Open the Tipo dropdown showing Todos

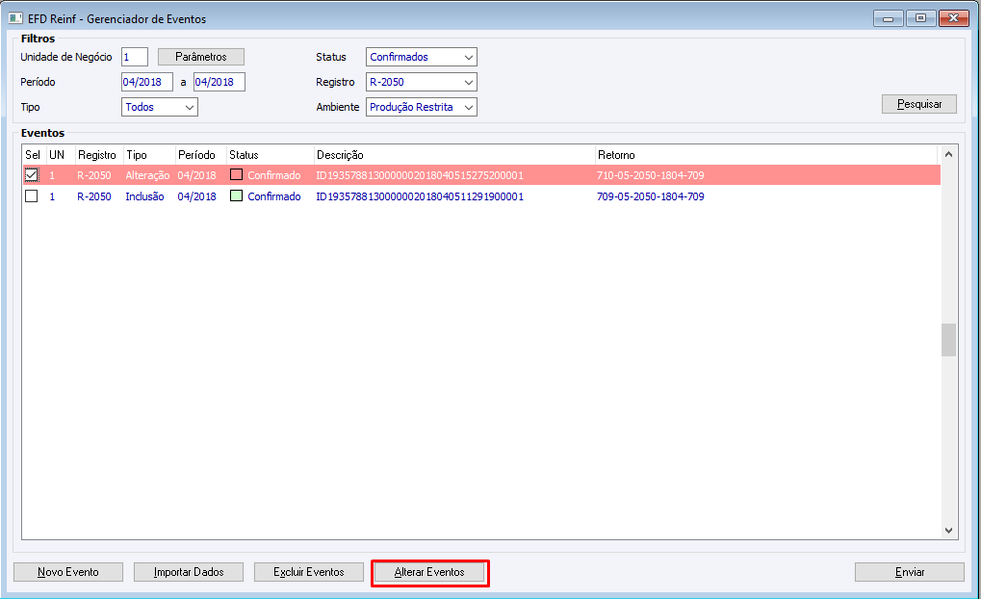point(160,107)
